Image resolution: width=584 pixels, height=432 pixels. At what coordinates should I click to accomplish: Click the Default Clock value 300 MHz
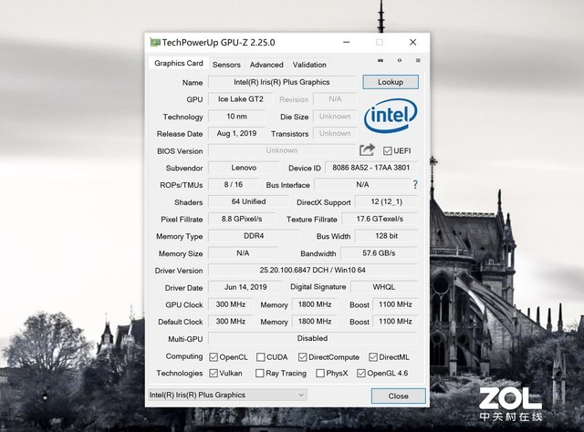(231, 322)
